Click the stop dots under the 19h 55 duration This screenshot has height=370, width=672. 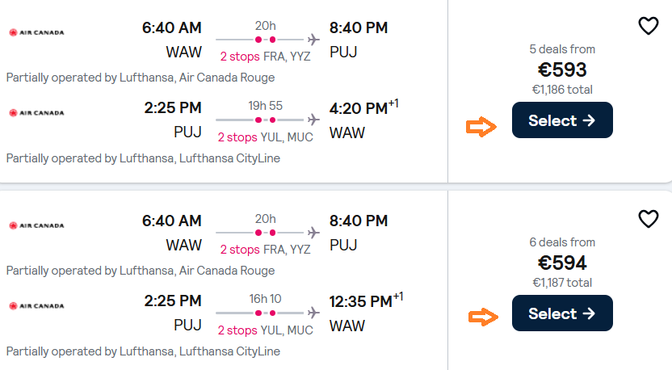tap(265, 120)
